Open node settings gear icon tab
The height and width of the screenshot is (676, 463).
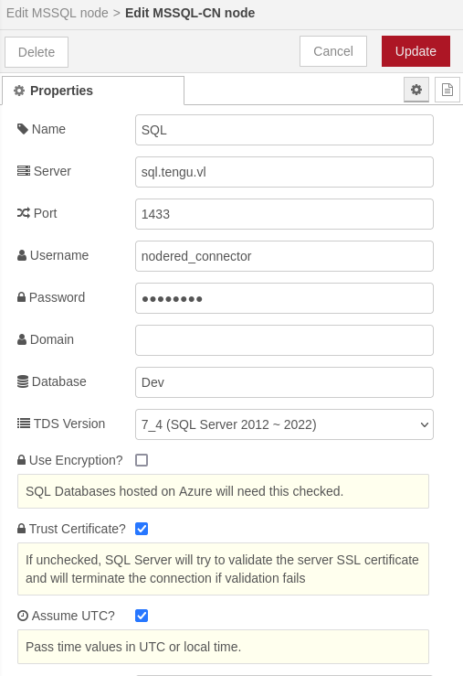coord(416,90)
